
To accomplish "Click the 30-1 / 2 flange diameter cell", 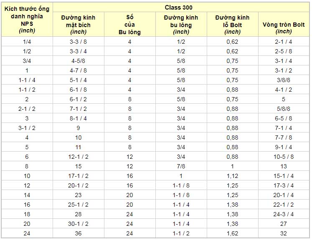I will pyautogui.click(x=79, y=224).
